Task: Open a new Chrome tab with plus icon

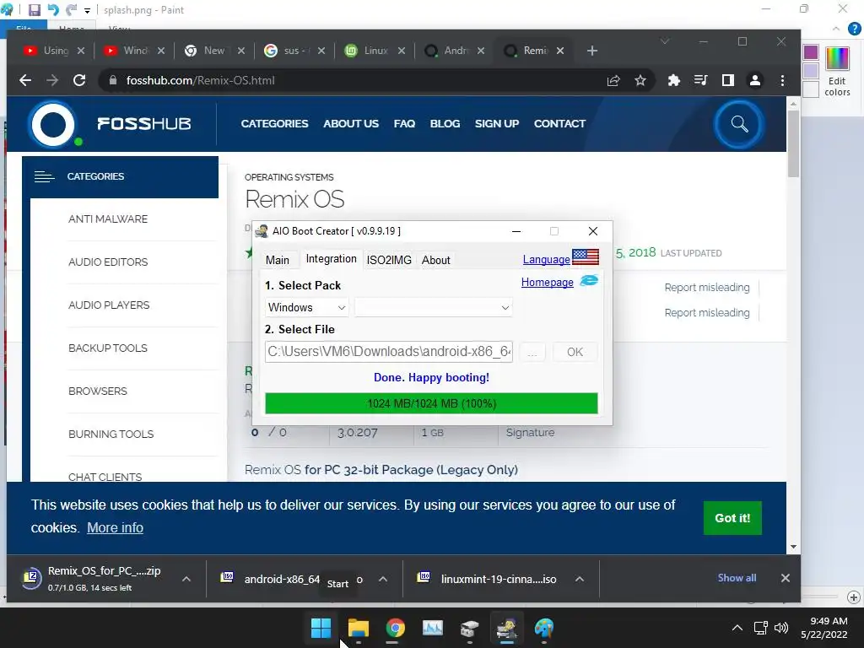Action: tap(591, 51)
